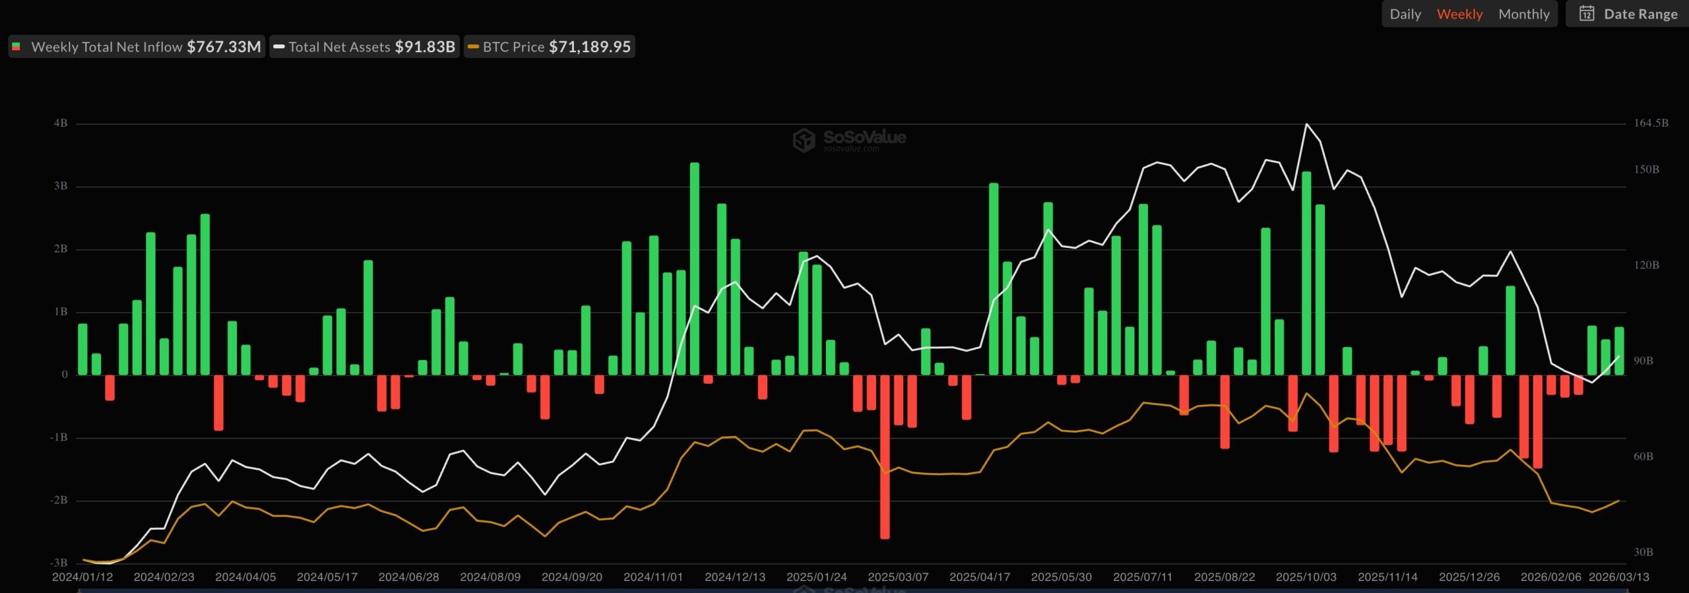Image resolution: width=1689 pixels, height=593 pixels.
Task: Click the 164.5B right axis label
Action: [1651, 123]
